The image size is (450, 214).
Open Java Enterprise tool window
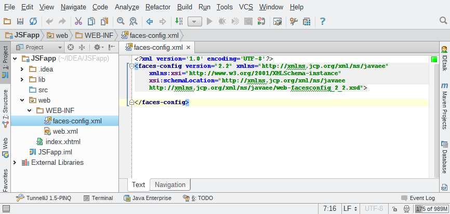tap(148, 198)
